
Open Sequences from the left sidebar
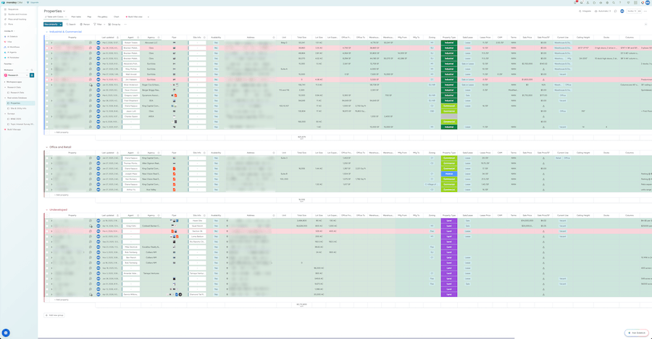tap(13, 9)
